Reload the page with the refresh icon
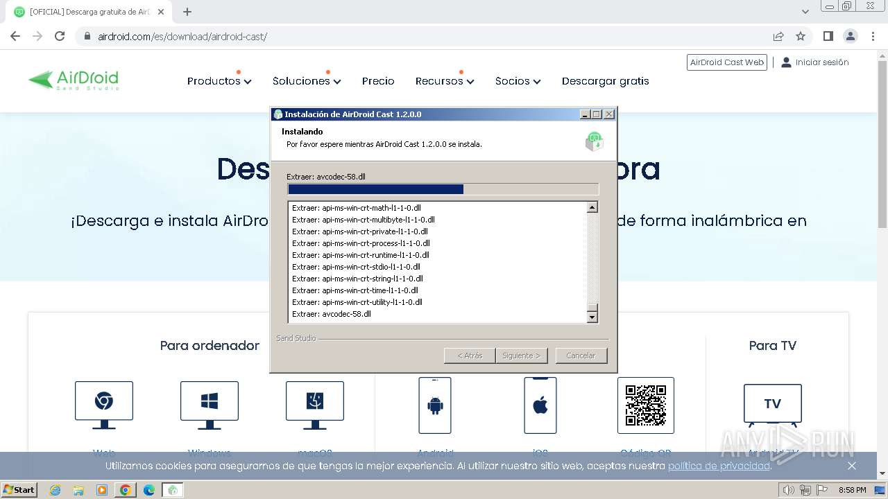The height and width of the screenshot is (499, 888). 60,36
